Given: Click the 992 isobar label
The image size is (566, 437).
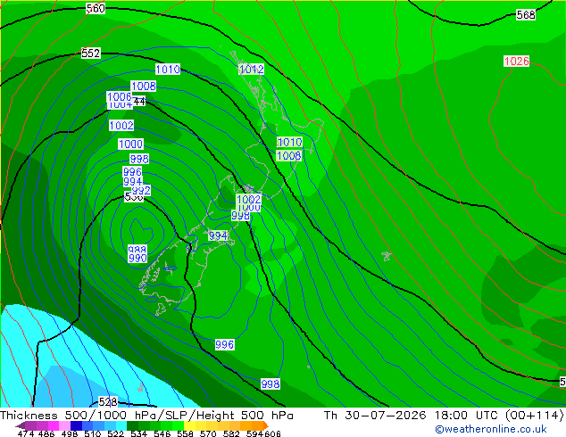Looking at the screenshot, I should [x=141, y=190].
